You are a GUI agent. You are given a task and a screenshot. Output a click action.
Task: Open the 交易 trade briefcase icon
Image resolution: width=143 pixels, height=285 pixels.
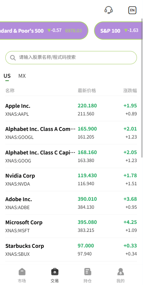tap(55, 272)
